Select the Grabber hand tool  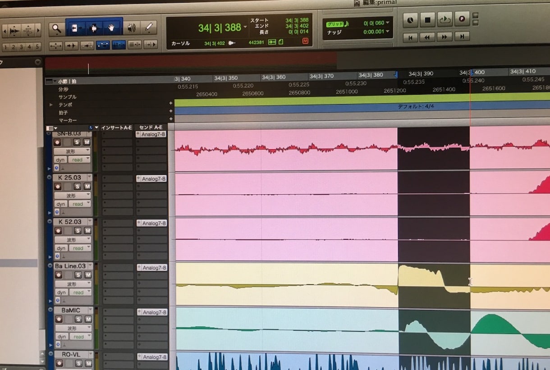coord(111,28)
